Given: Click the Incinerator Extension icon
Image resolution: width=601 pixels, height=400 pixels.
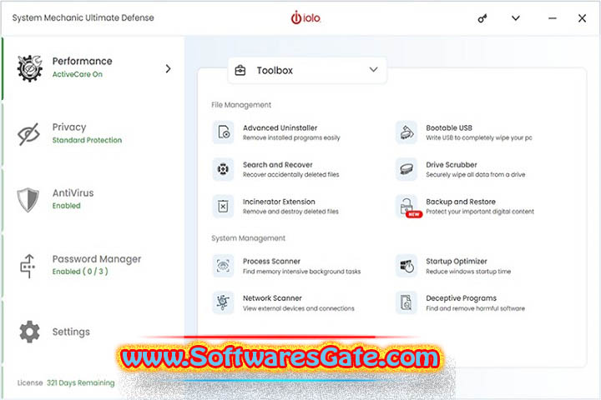Looking at the screenshot, I should [224, 207].
